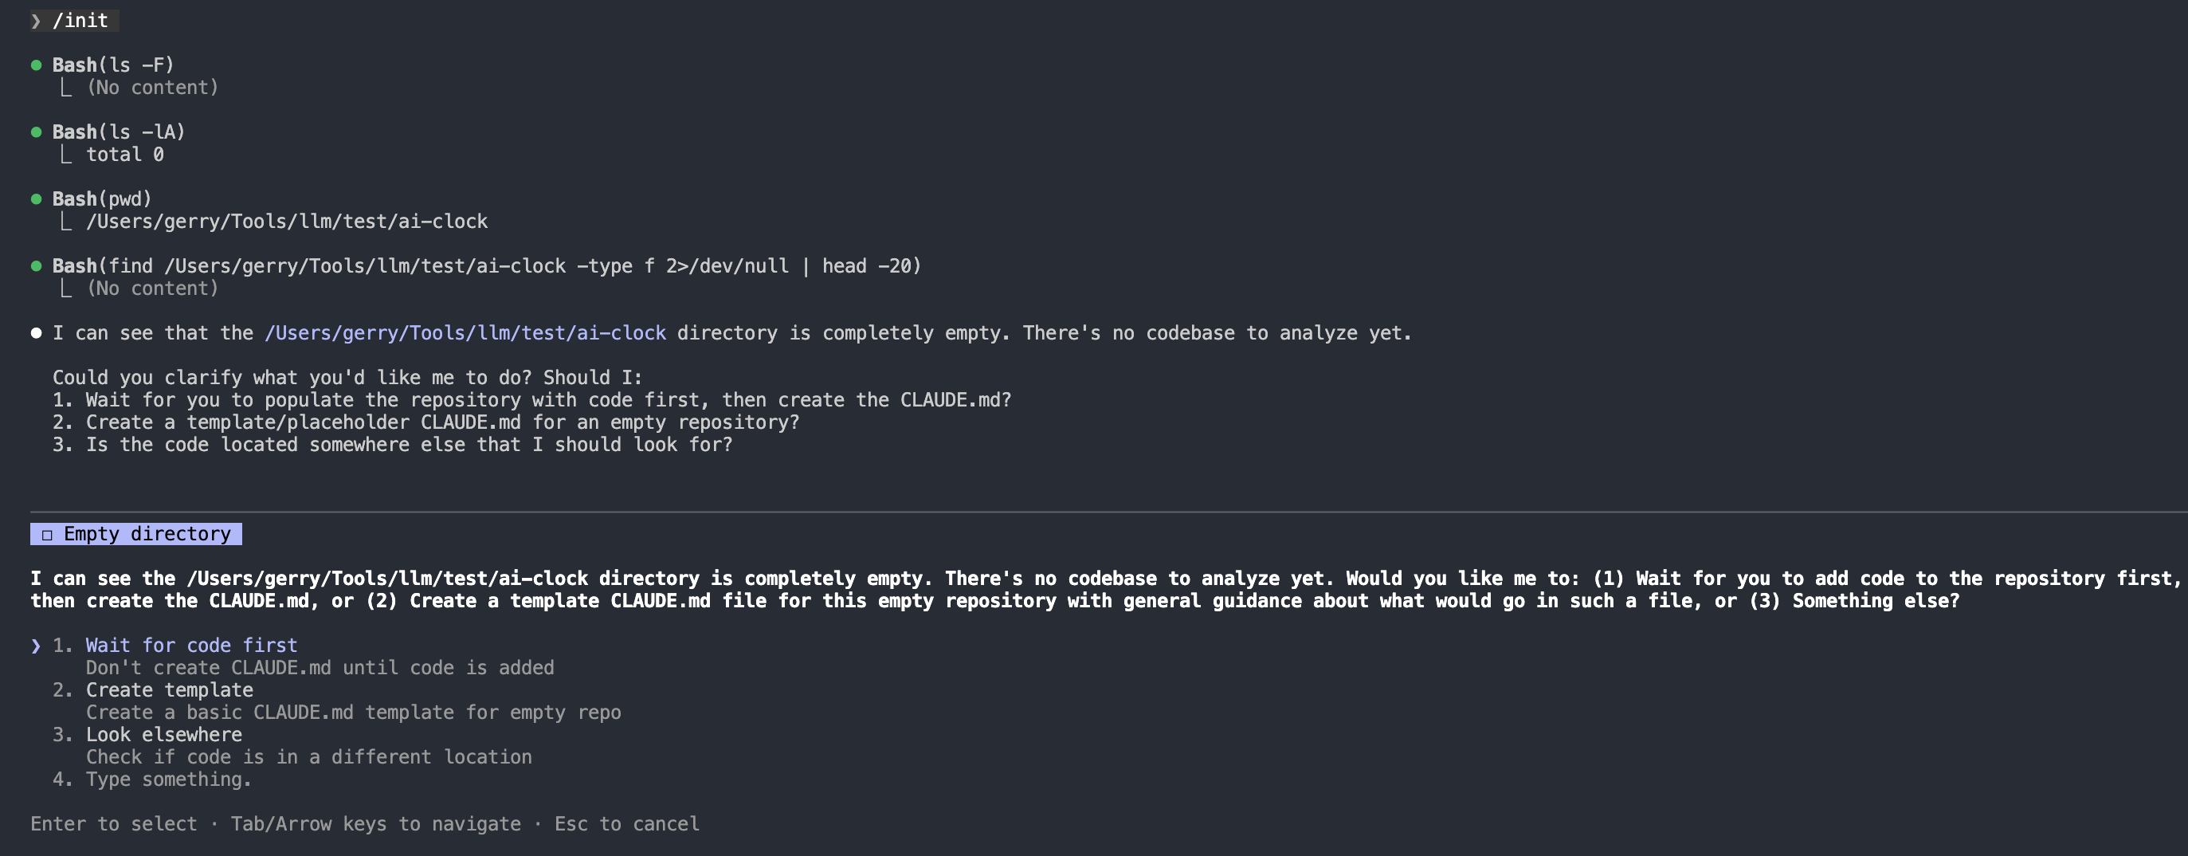Click the green status dot beside Bash(ls -lA)
This screenshot has height=856, width=2188.
tap(37, 132)
